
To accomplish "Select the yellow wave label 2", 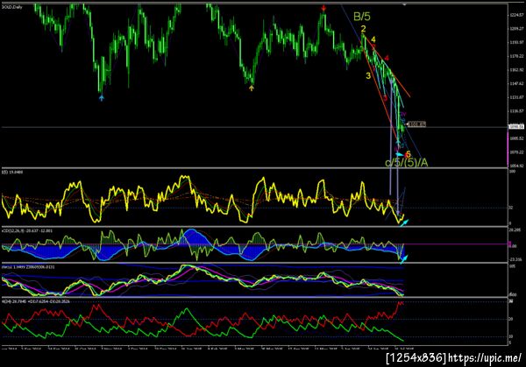I will [363, 29].
